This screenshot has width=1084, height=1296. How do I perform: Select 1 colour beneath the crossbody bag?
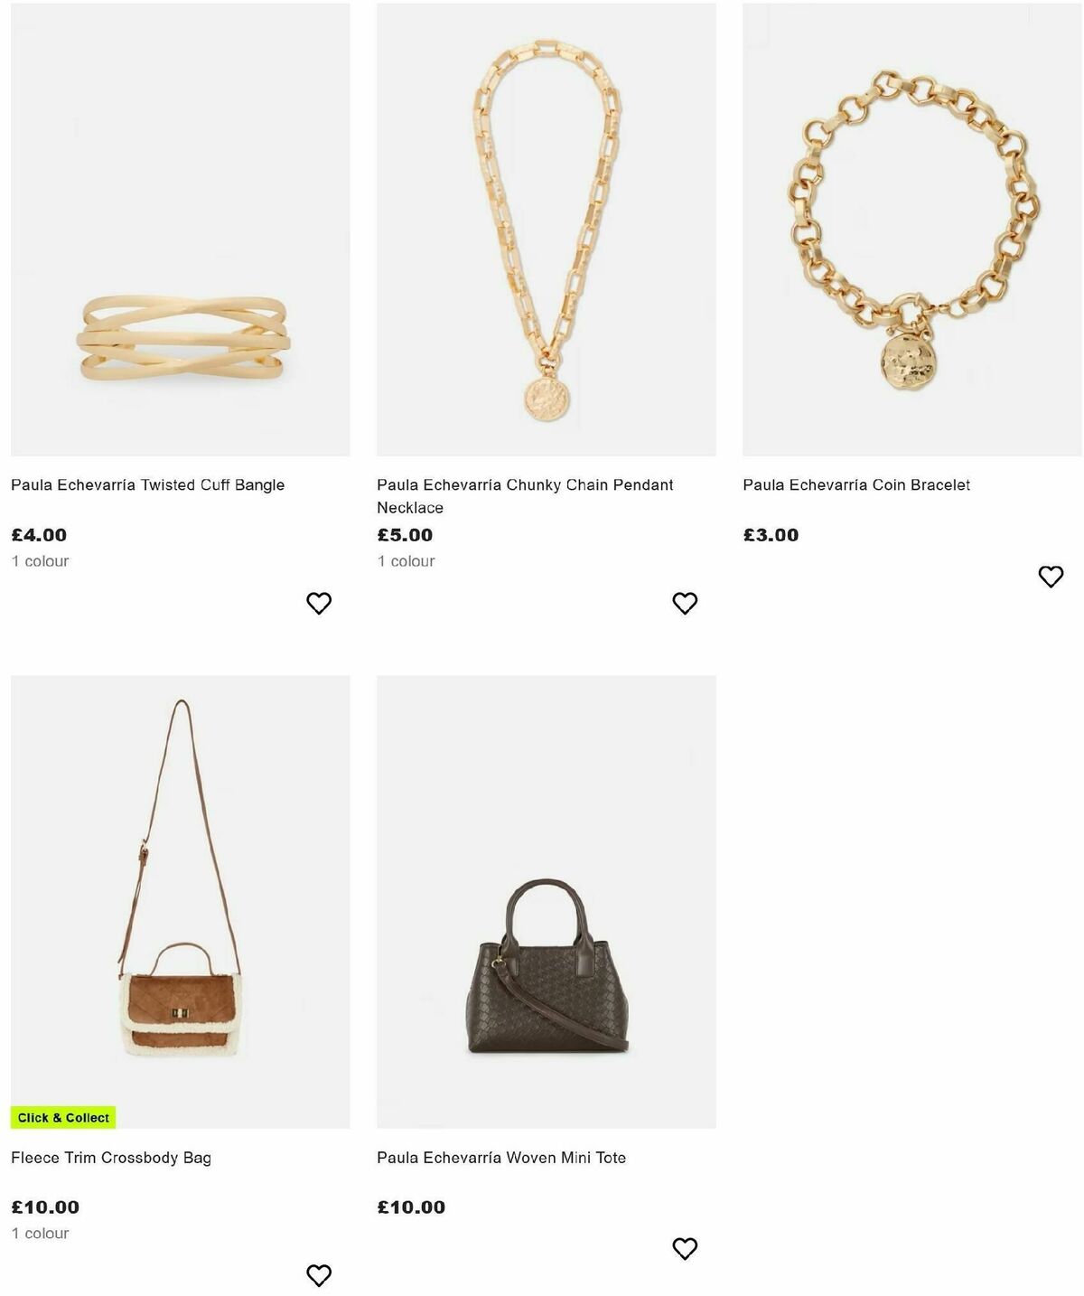point(40,1233)
